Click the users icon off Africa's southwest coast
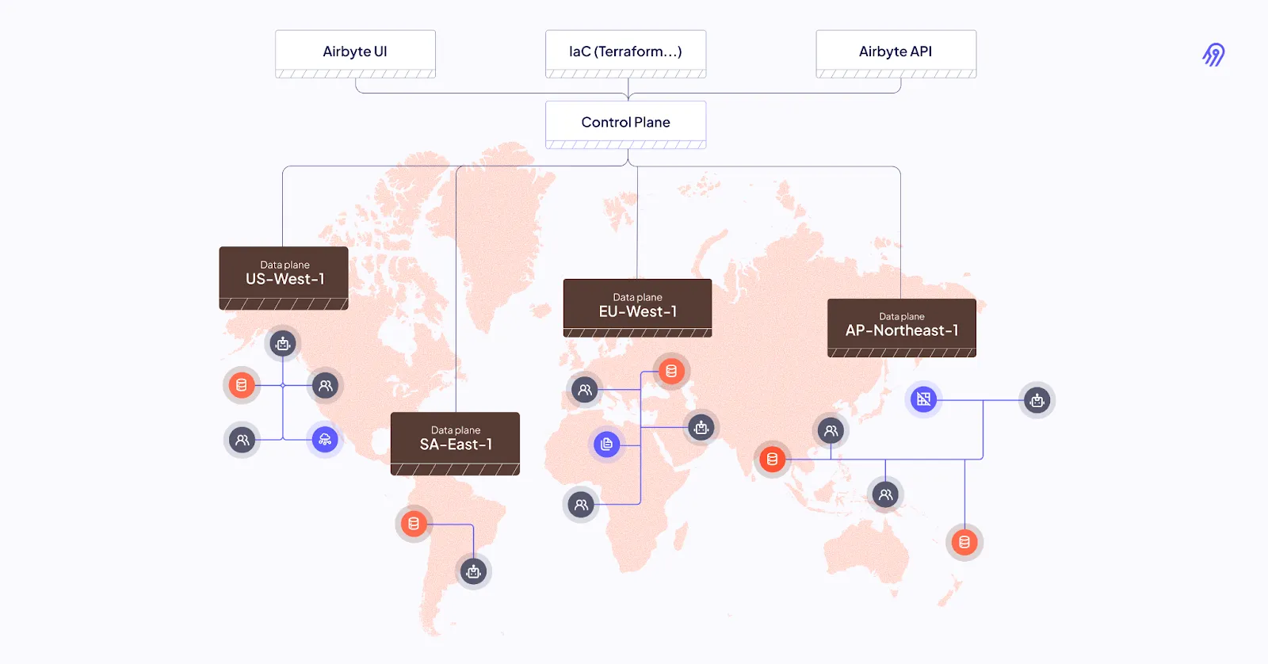The height and width of the screenshot is (664, 1268). (581, 504)
